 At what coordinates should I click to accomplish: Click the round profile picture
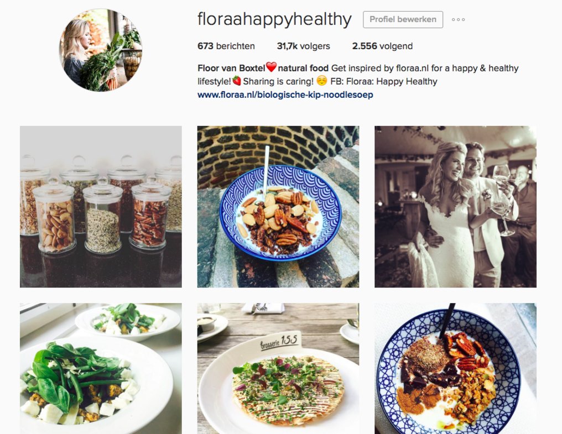pos(101,50)
